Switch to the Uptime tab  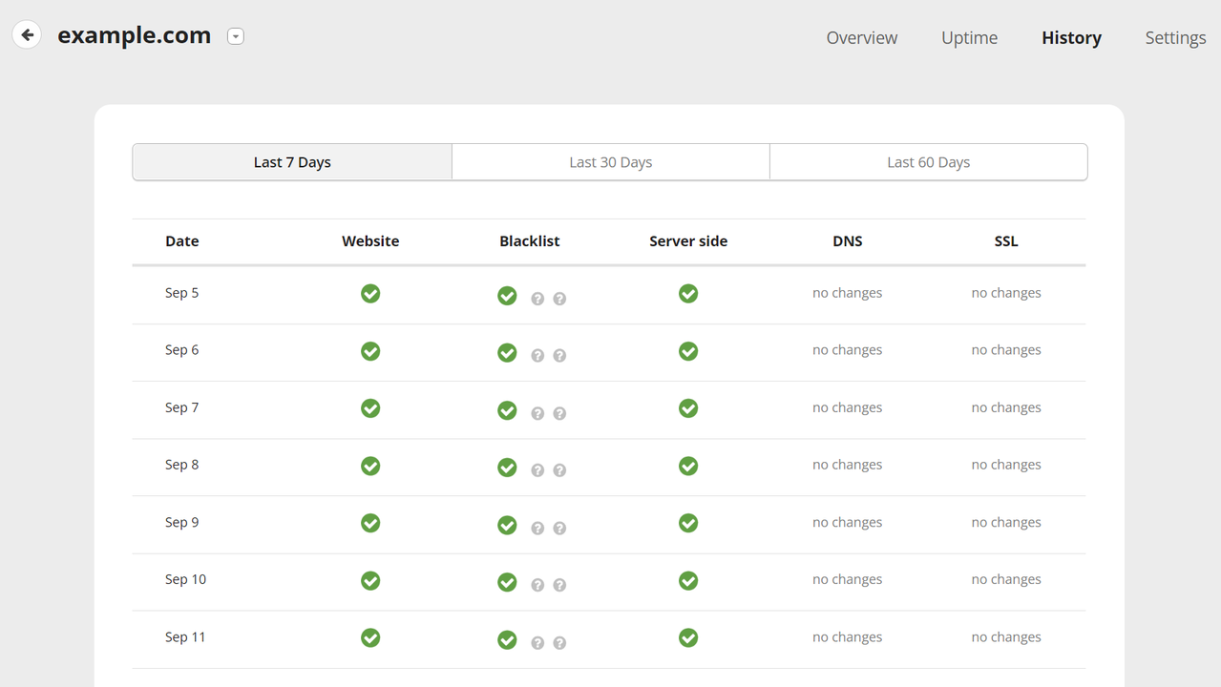[x=969, y=38]
